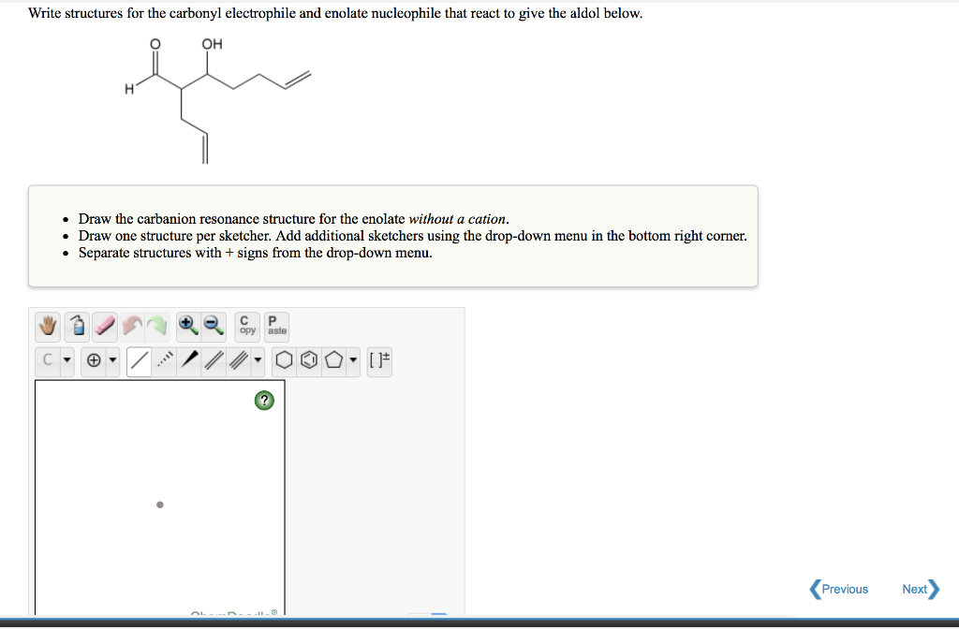This screenshot has width=959, height=629.
Task: Select the positive charge tool
Action: (x=94, y=360)
